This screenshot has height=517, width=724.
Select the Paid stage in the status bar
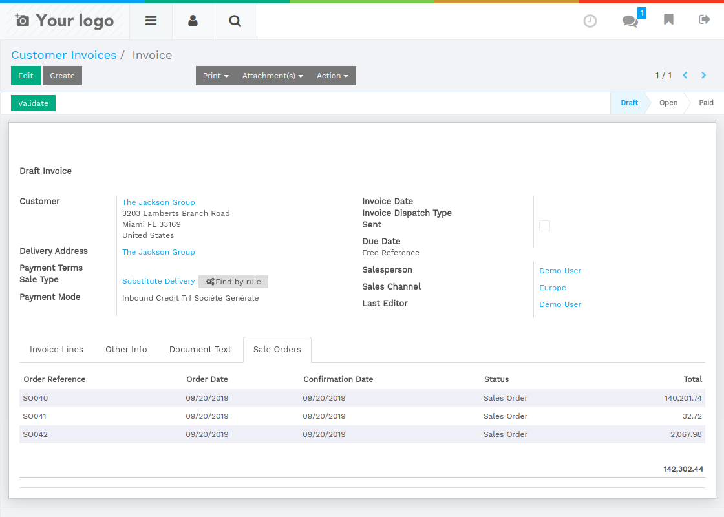tap(706, 103)
